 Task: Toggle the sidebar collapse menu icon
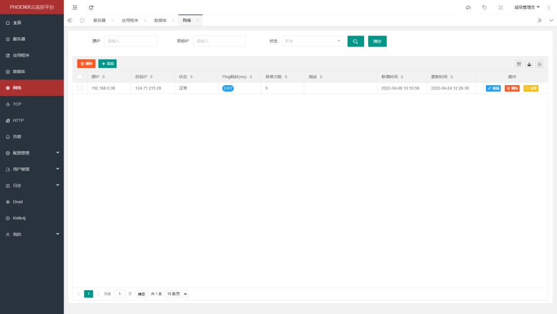[75, 7]
